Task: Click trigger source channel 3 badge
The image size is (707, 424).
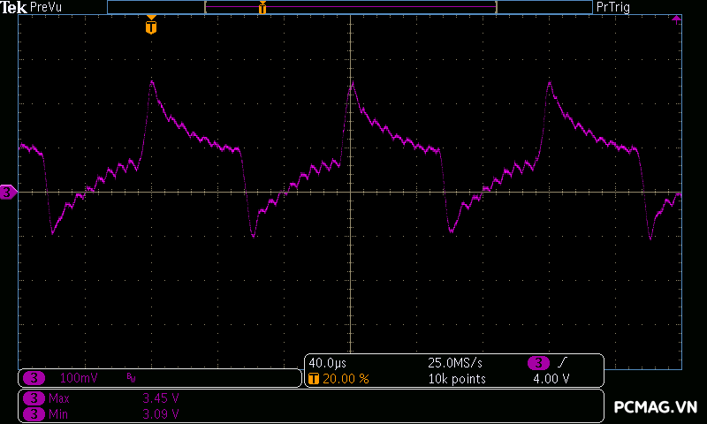Action: 538,363
